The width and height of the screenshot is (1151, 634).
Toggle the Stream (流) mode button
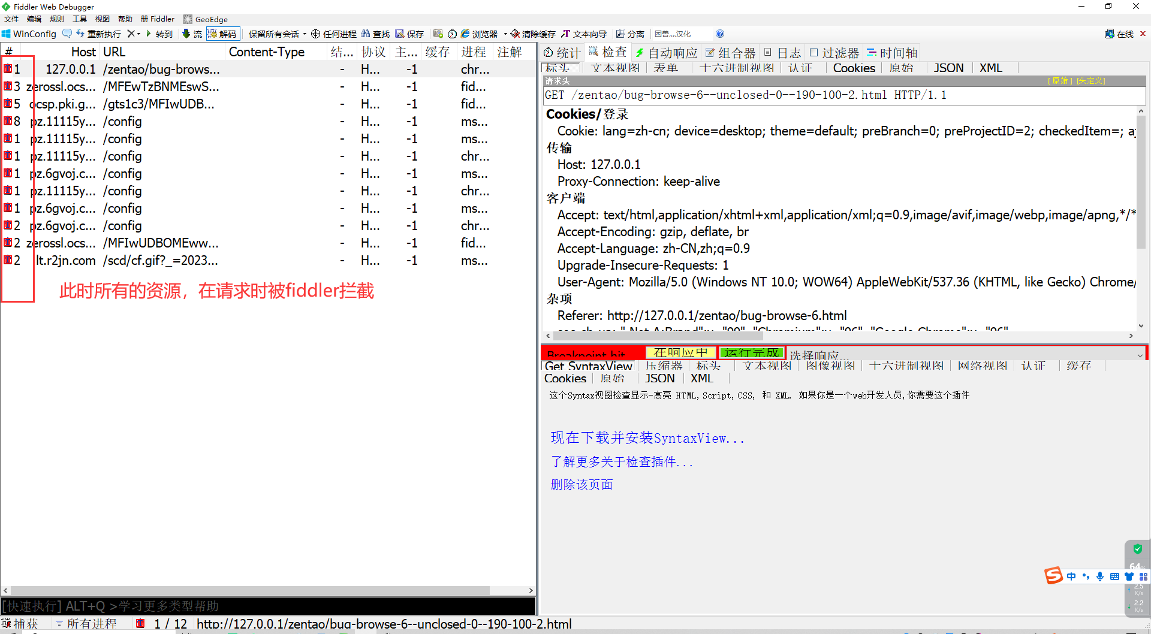192,34
